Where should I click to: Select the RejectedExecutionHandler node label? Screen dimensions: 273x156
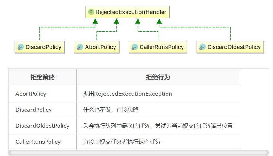point(131,12)
